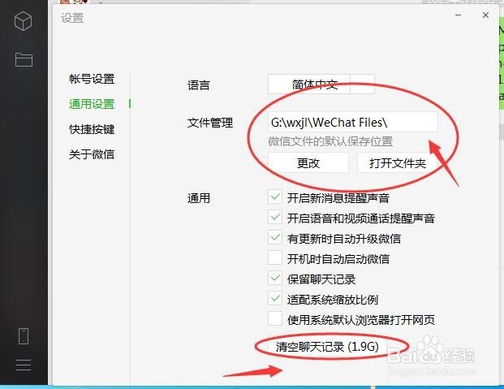Click the 语言 label
504x389 pixels.
click(x=199, y=85)
